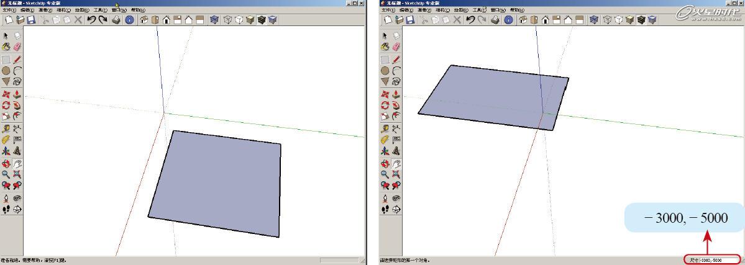Enable Hidden Line style in right window
Image resolution: width=745 pixels, height=265 pixels.
[x=619, y=20]
